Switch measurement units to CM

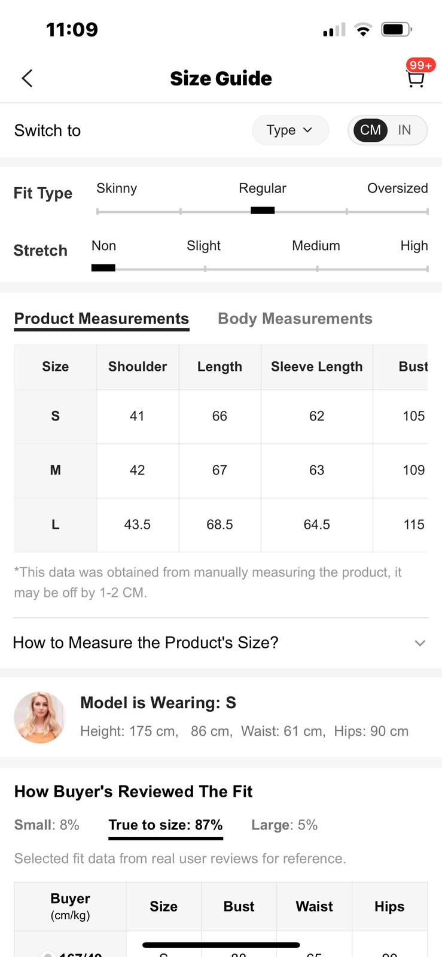[370, 130]
